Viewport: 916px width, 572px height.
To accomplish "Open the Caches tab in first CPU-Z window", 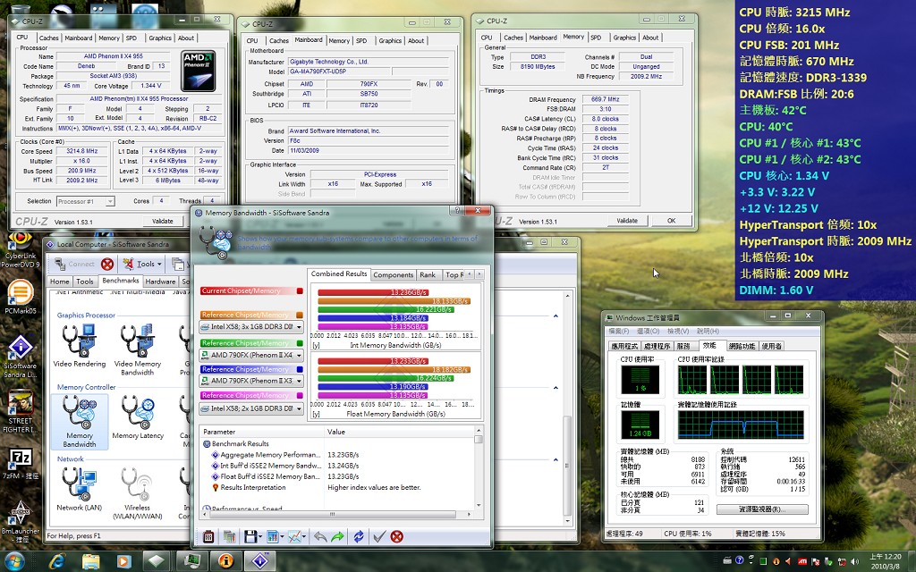I will coord(49,38).
